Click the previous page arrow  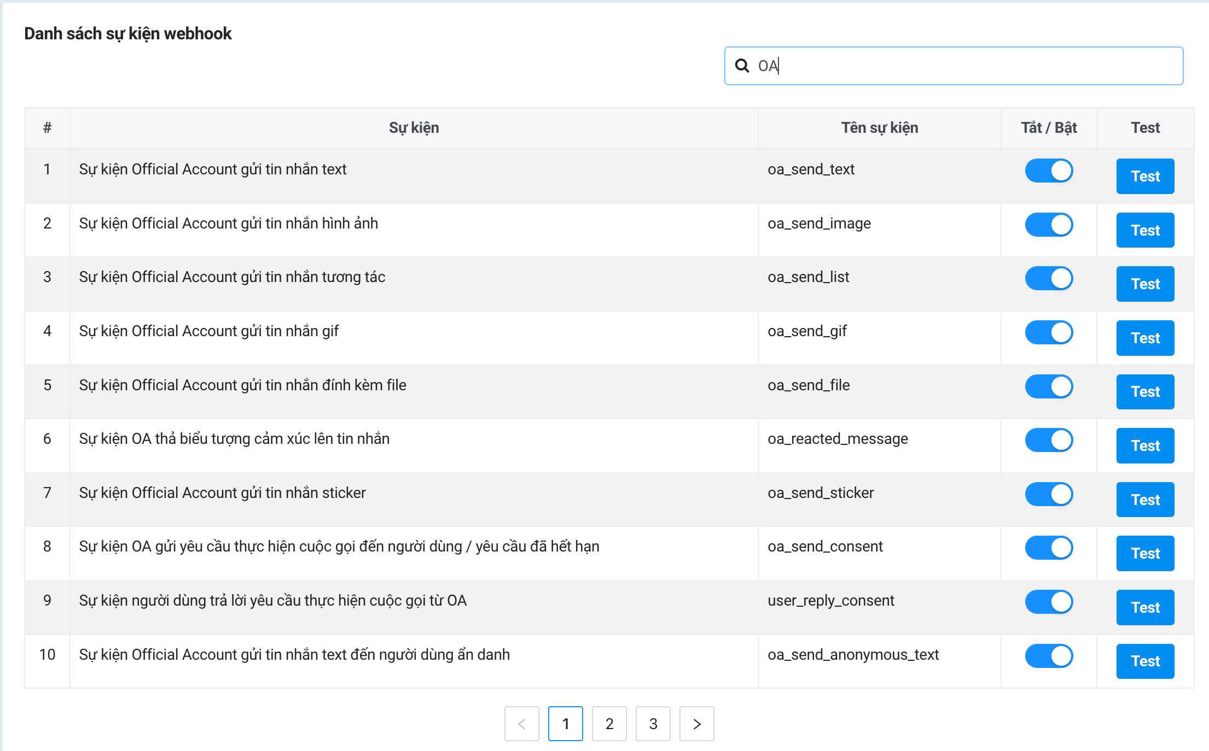click(x=521, y=724)
